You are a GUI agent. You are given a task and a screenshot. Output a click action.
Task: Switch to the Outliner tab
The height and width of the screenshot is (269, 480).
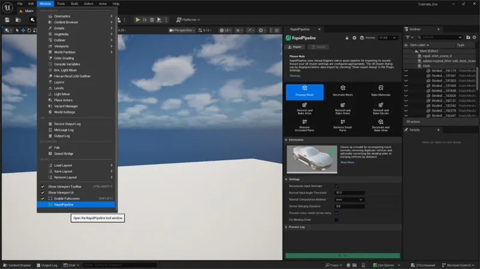coord(415,29)
